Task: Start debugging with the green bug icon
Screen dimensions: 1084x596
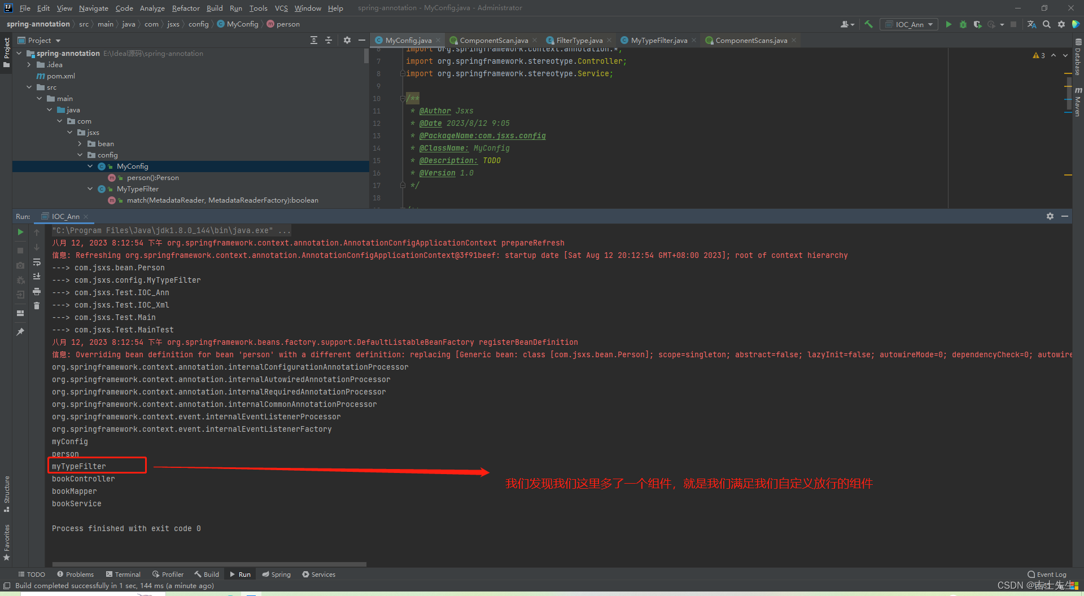Action: [x=963, y=24]
